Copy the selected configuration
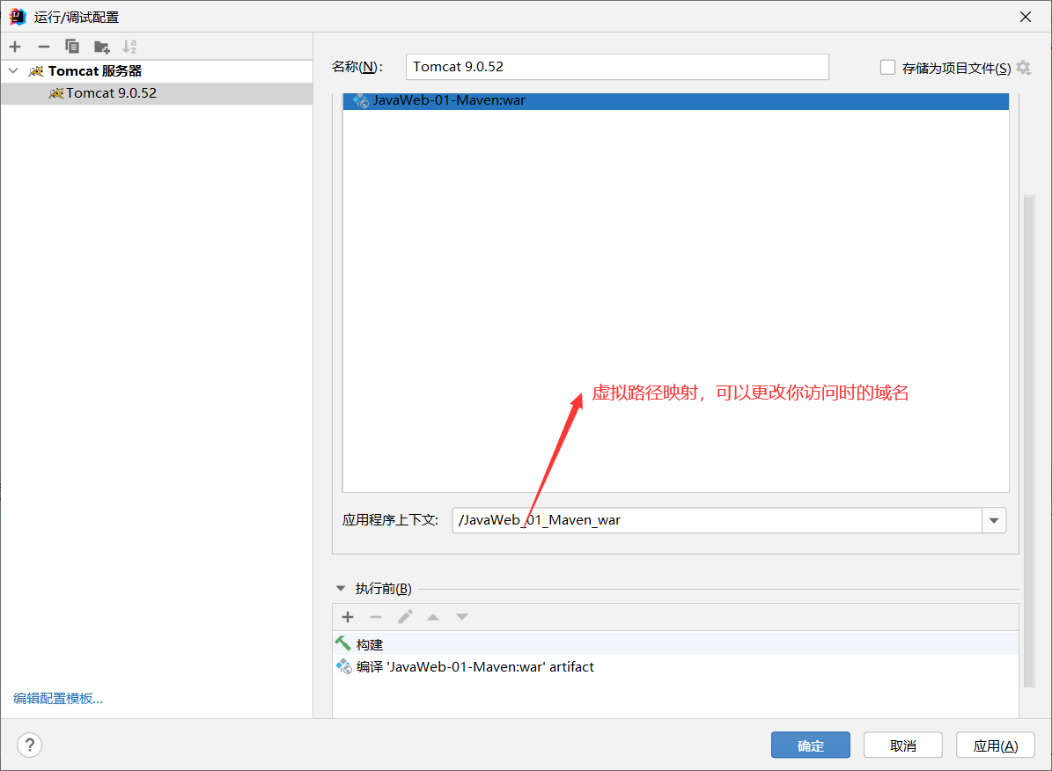This screenshot has width=1052, height=771. point(72,47)
